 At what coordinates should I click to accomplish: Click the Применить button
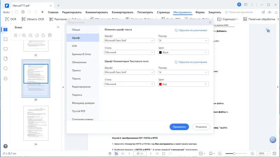pyautogui.click(x=179, y=127)
